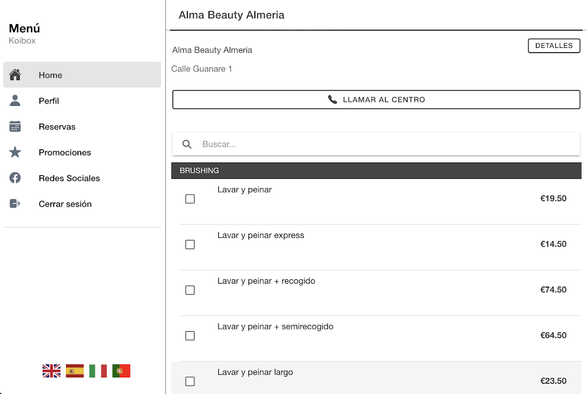Viewport: 587px width, 394px height.
Task: Click the Promociones star icon
Action: click(x=15, y=152)
